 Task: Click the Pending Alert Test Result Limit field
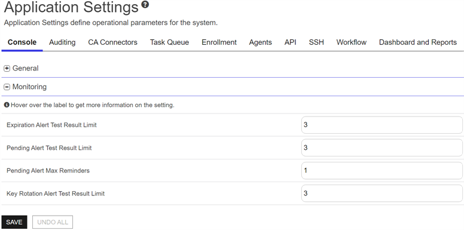click(381, 148)
